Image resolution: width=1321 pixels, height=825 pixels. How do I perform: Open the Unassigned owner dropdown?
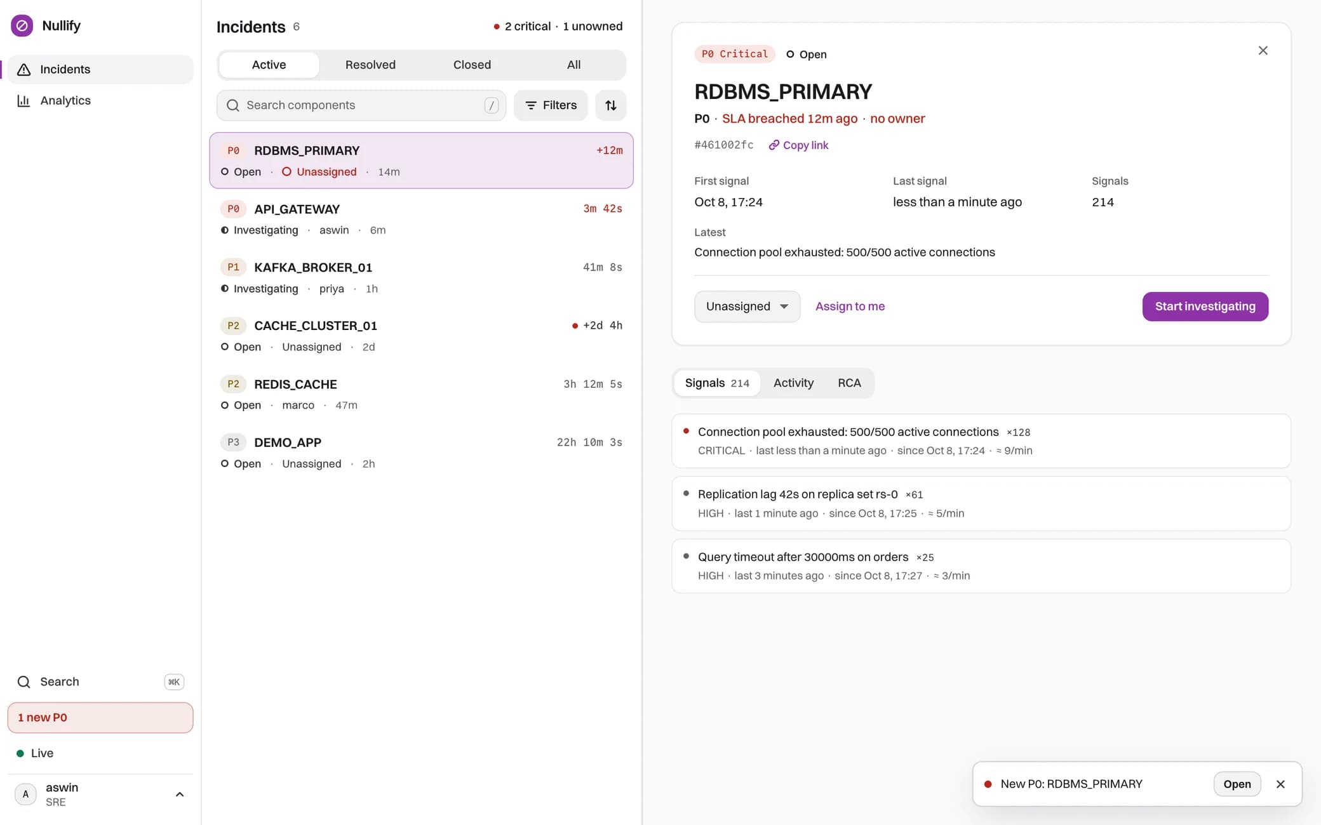(x=747, y=307)
